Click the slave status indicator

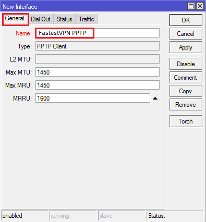(x=122, y=216)
